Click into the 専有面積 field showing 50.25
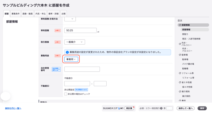Screen dimensions: 212x114 80,30
